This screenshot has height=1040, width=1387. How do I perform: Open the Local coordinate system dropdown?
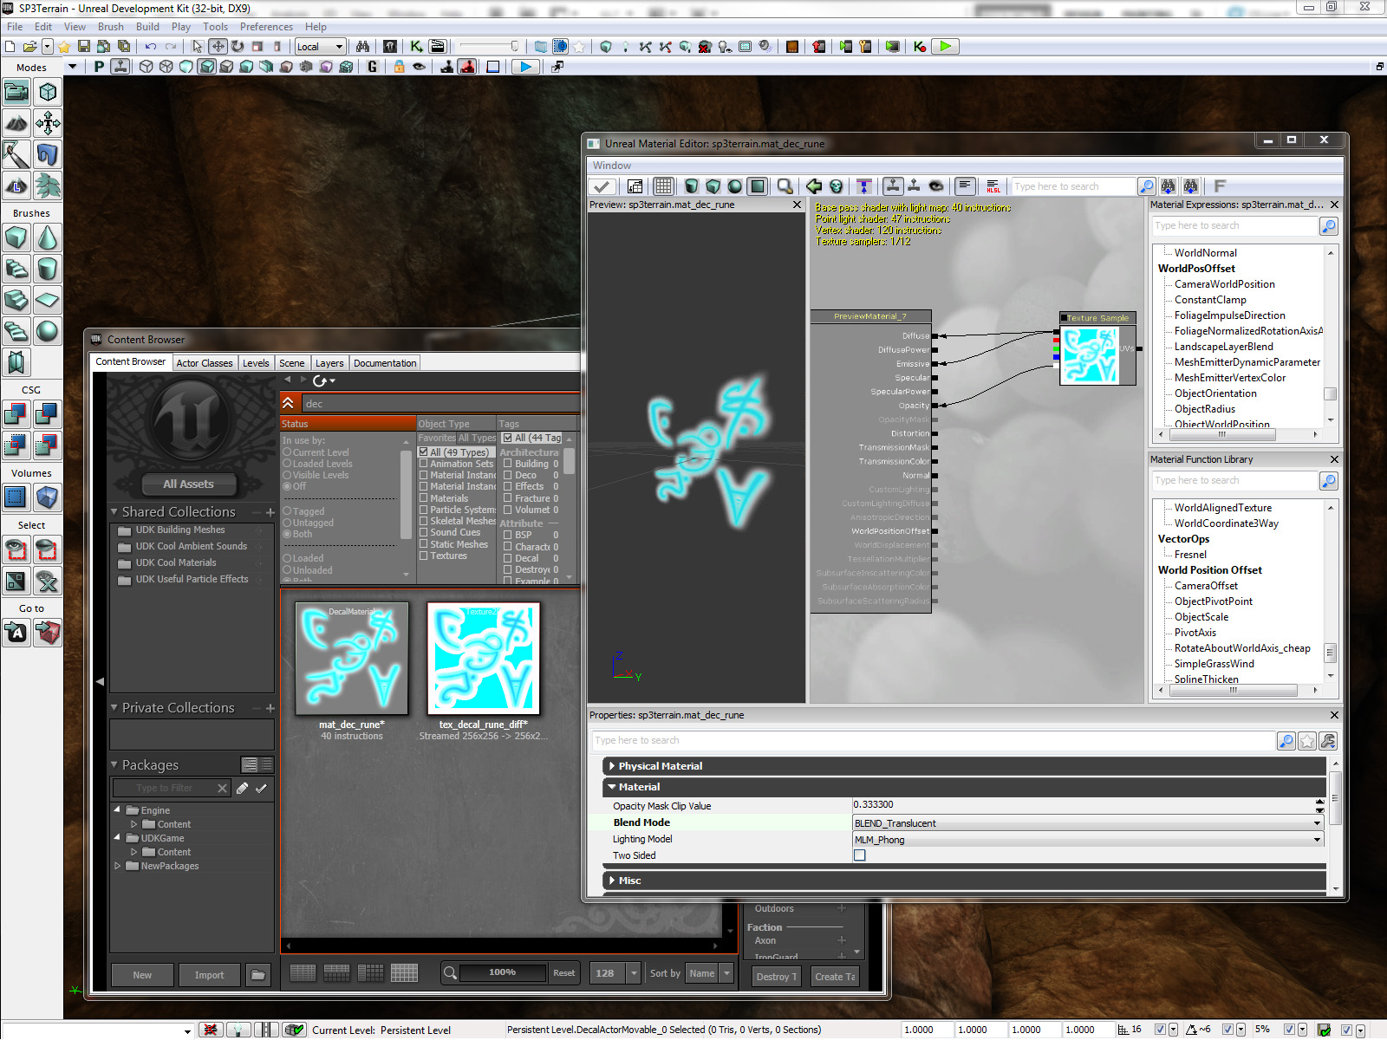(x=321, y=47)
